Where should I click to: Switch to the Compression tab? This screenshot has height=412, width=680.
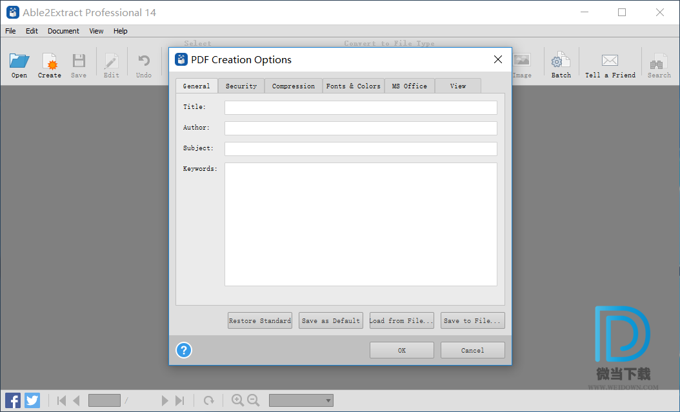pos(293,86)
